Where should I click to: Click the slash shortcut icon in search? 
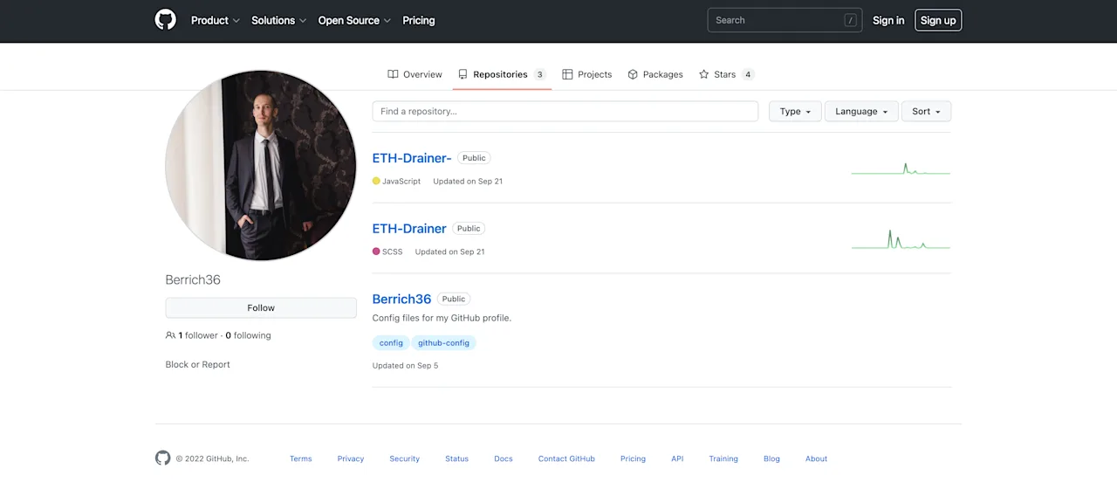tap(850, 20)
